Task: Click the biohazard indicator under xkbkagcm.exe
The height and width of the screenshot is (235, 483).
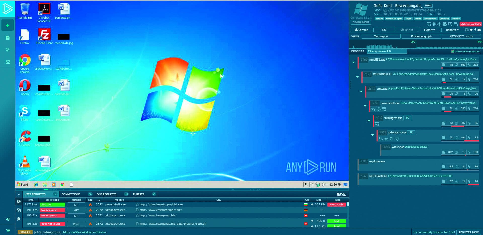Action: pyautogui.click(x=386, y=138)
